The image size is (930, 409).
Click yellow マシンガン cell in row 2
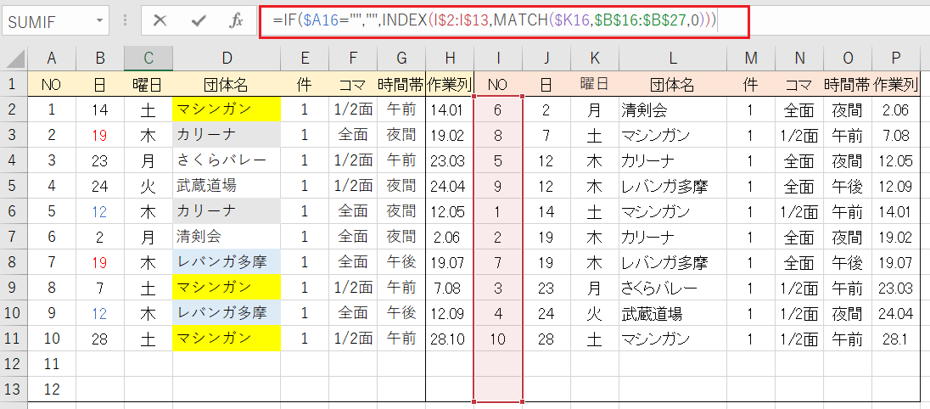[227, 109]
